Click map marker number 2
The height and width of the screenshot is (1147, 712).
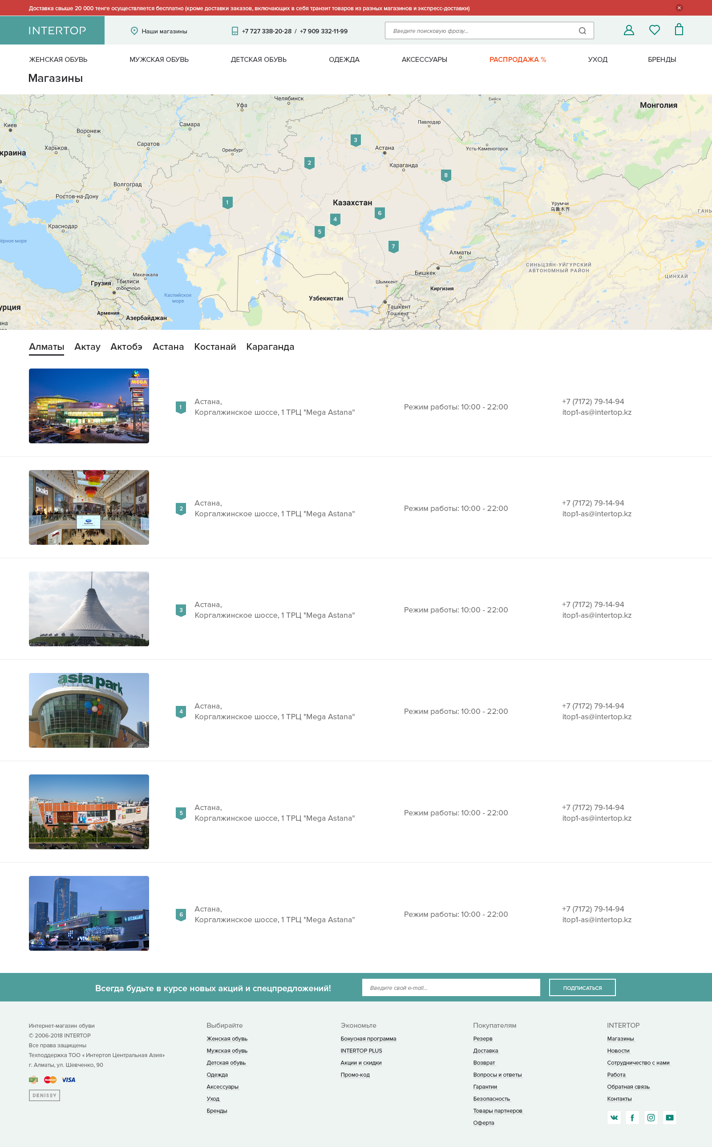tap(309, 163)
